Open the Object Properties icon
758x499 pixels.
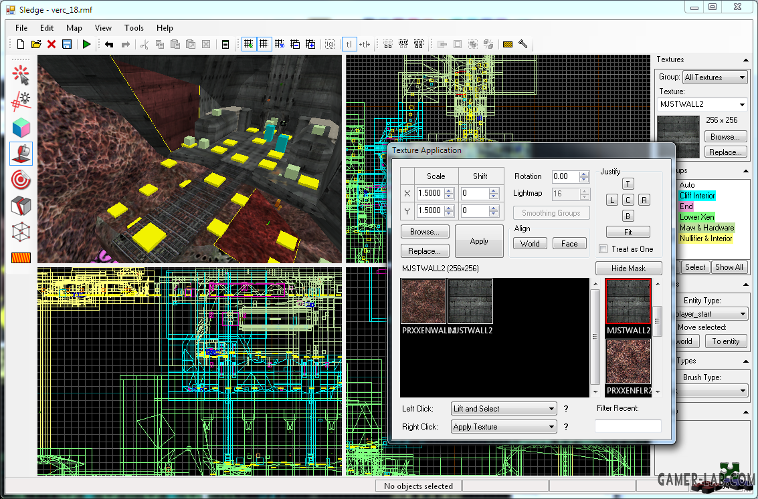pyautogui.click(x=225, y=44)
